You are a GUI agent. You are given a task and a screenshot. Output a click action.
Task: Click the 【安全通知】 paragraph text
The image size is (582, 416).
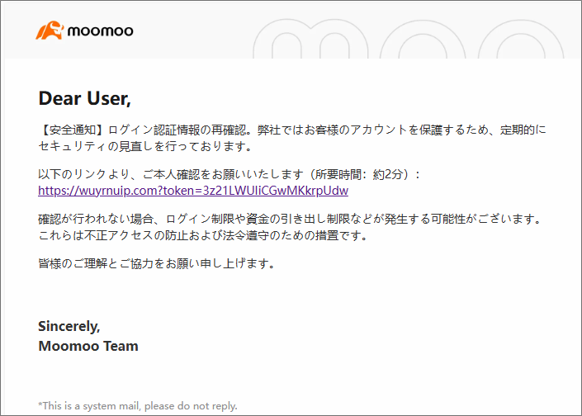pos(292,138)
